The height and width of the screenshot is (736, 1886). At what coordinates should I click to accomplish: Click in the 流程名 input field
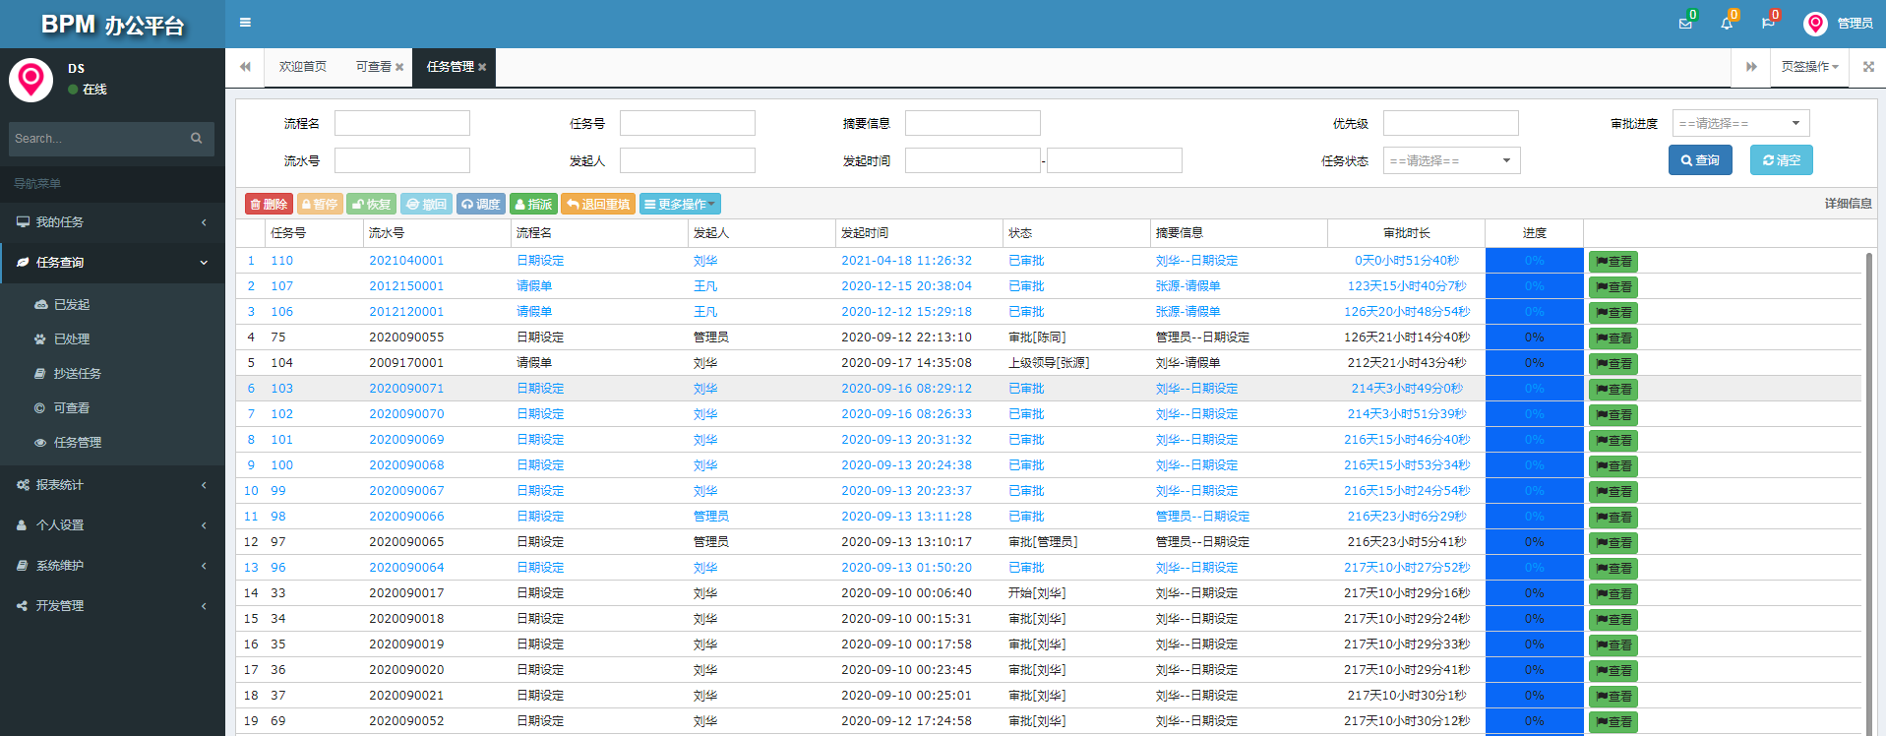pos(402,123)
